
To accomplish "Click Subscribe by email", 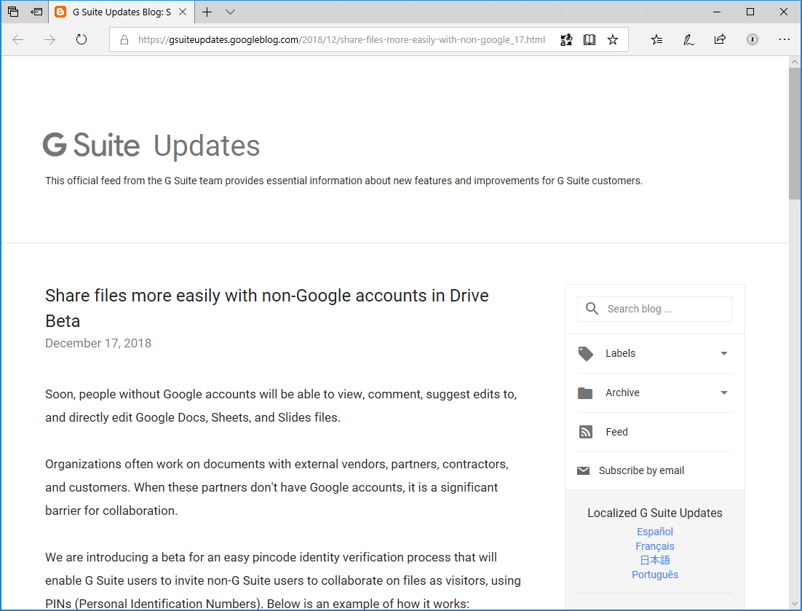I will (641, 470).
